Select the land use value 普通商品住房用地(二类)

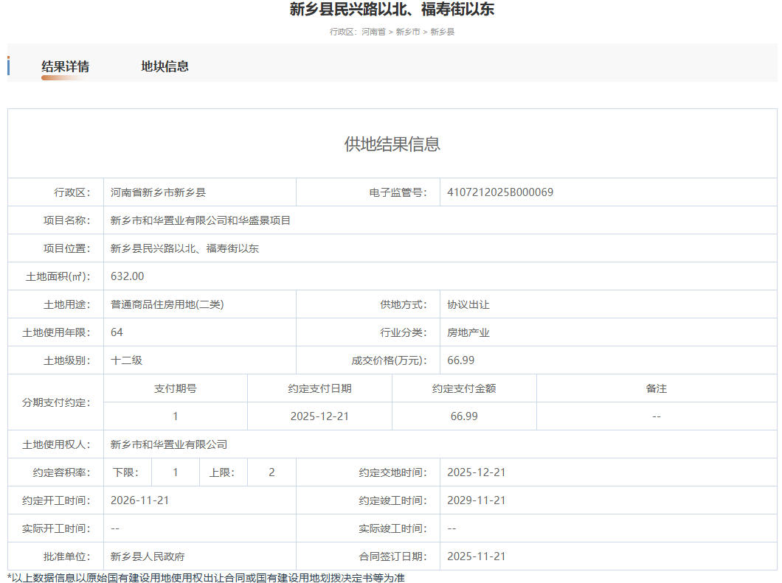tap(167, 304)
